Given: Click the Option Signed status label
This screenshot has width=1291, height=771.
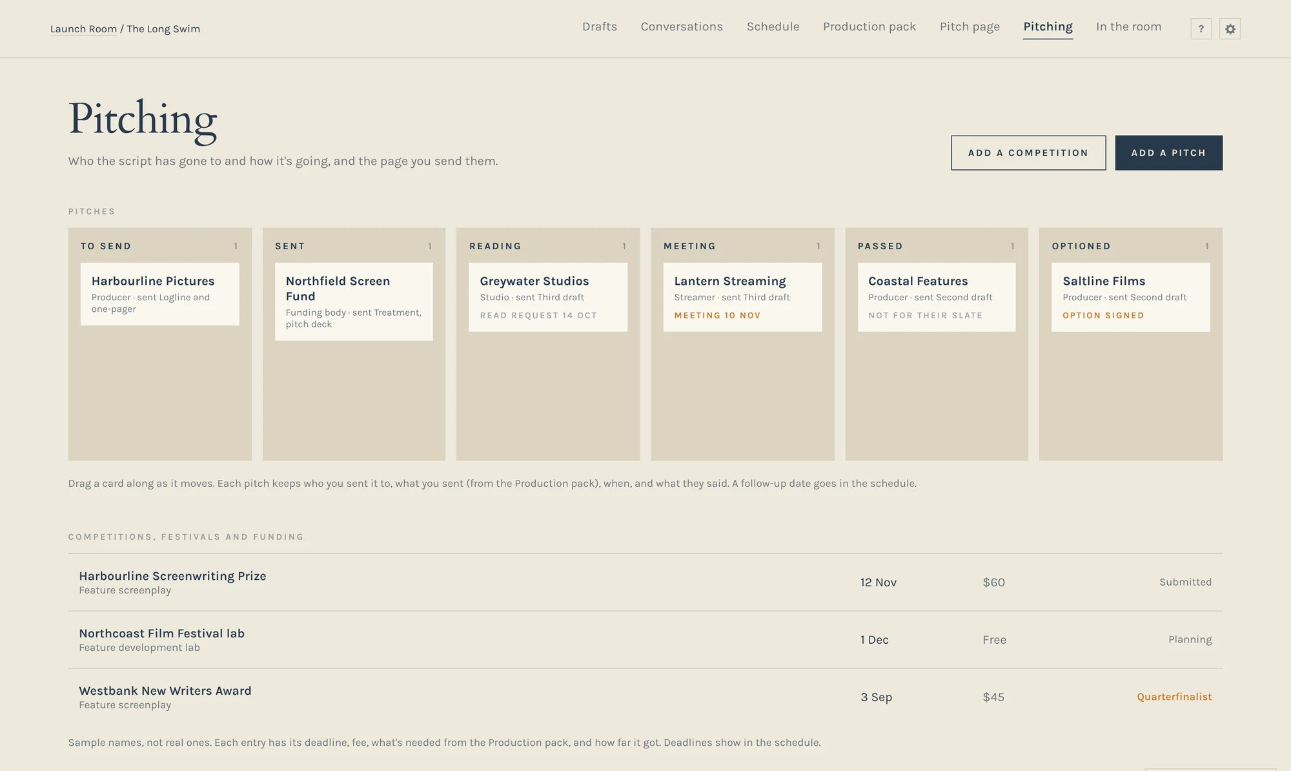Looking at the screenshot, I should [x=1103, y=316].
